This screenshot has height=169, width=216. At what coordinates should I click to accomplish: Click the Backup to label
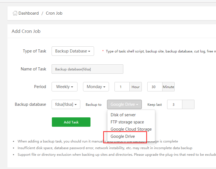[x=94, y=105]
